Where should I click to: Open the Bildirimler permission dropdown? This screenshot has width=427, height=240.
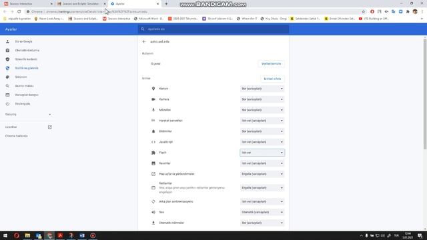tap(262, 131)
